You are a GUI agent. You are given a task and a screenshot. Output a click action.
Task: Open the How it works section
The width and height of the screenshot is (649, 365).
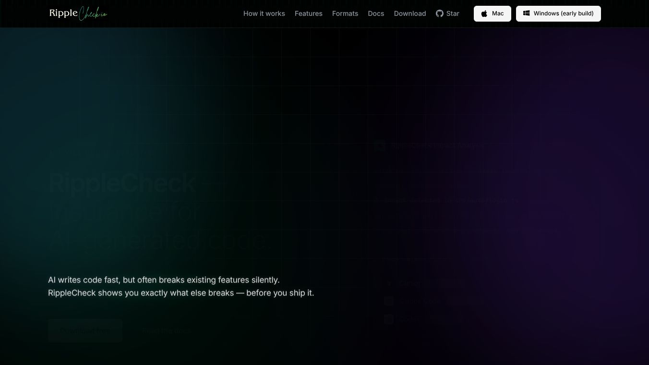click(x=264, y=13)
